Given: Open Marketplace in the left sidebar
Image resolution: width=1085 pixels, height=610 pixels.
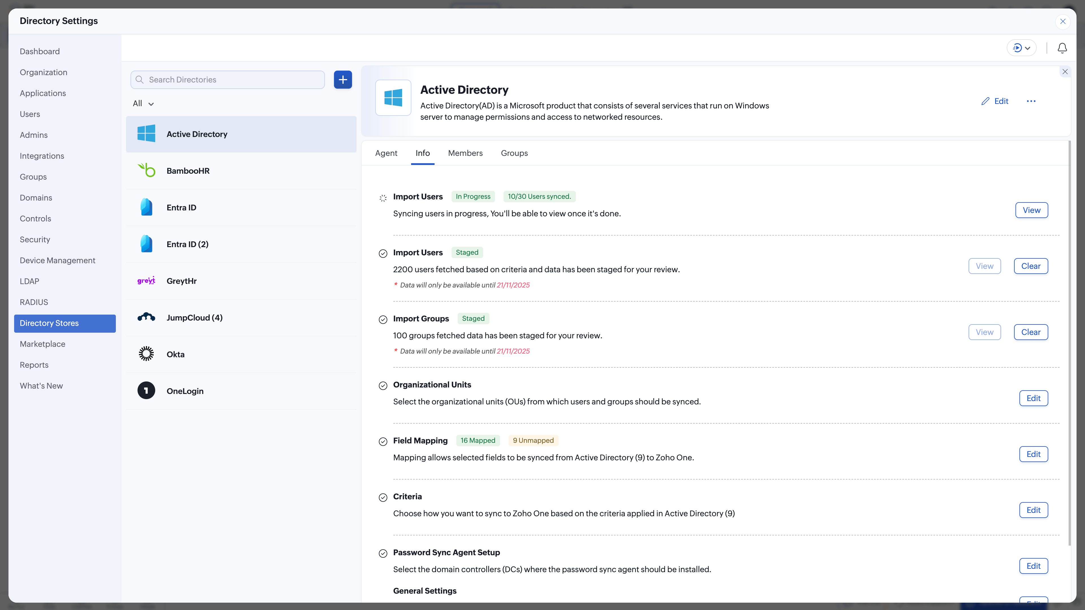Looking at the screenshot, I should [x=43, y=344].
